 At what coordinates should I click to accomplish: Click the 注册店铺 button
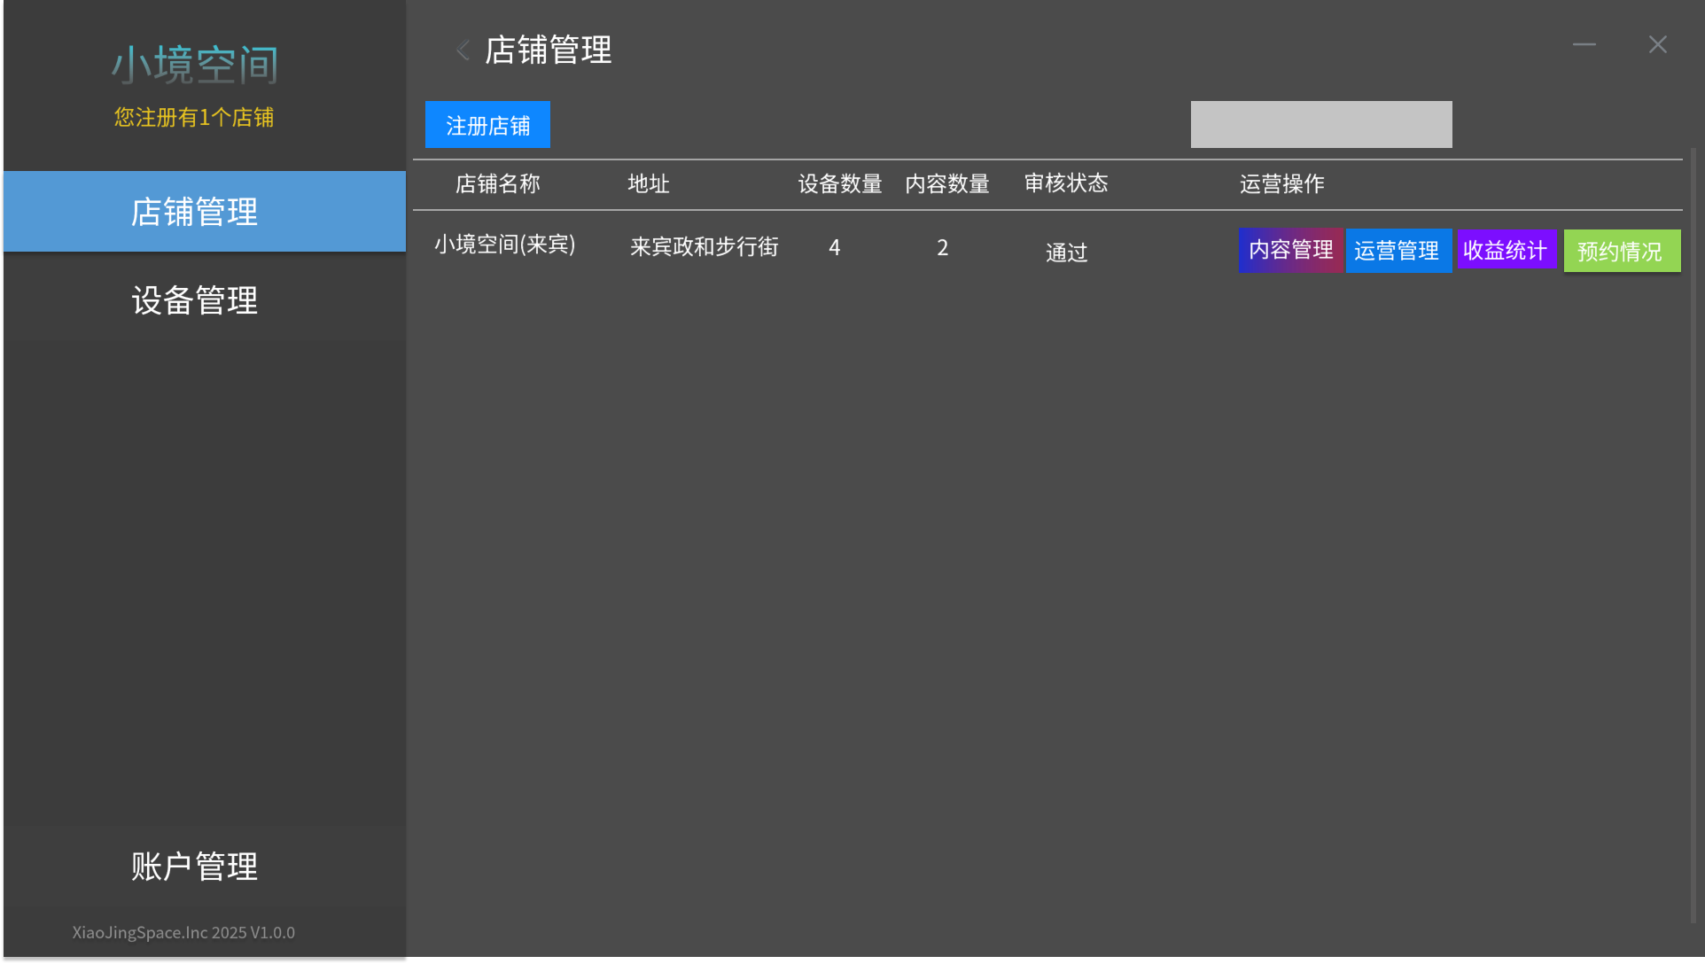point(487,124)
